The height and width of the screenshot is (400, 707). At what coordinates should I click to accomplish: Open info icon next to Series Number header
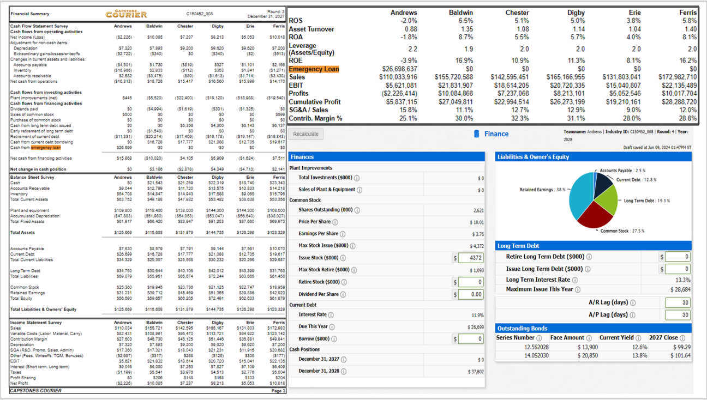(x=538, y=338)
